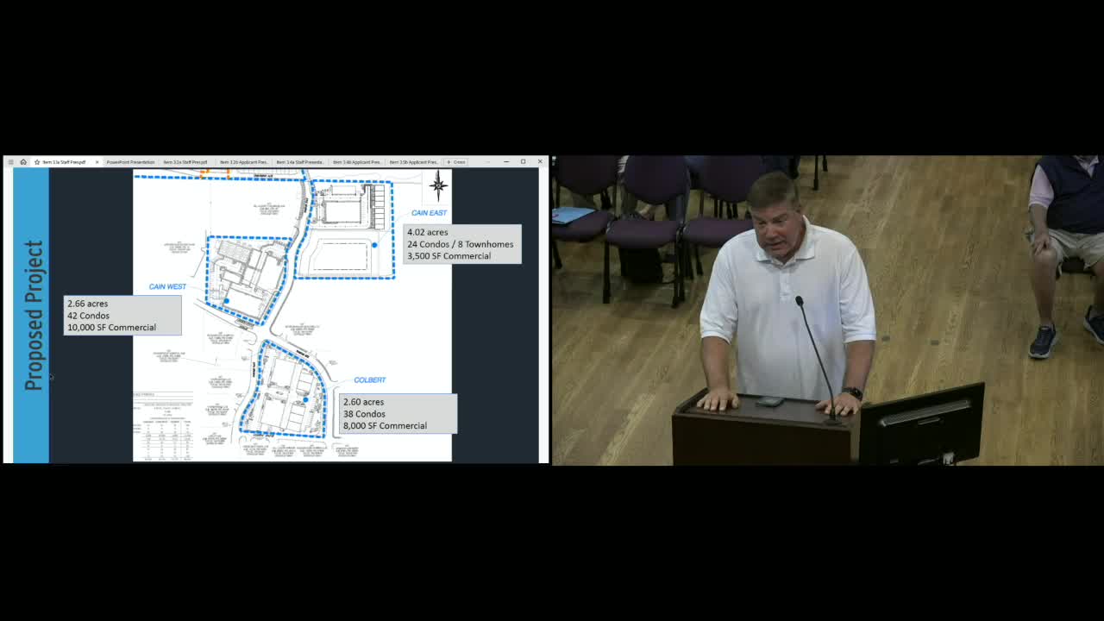Switch to the Item 3.5b Applicant Pres tab
This screenshot has height=621, width=1104.
point(414,162)
